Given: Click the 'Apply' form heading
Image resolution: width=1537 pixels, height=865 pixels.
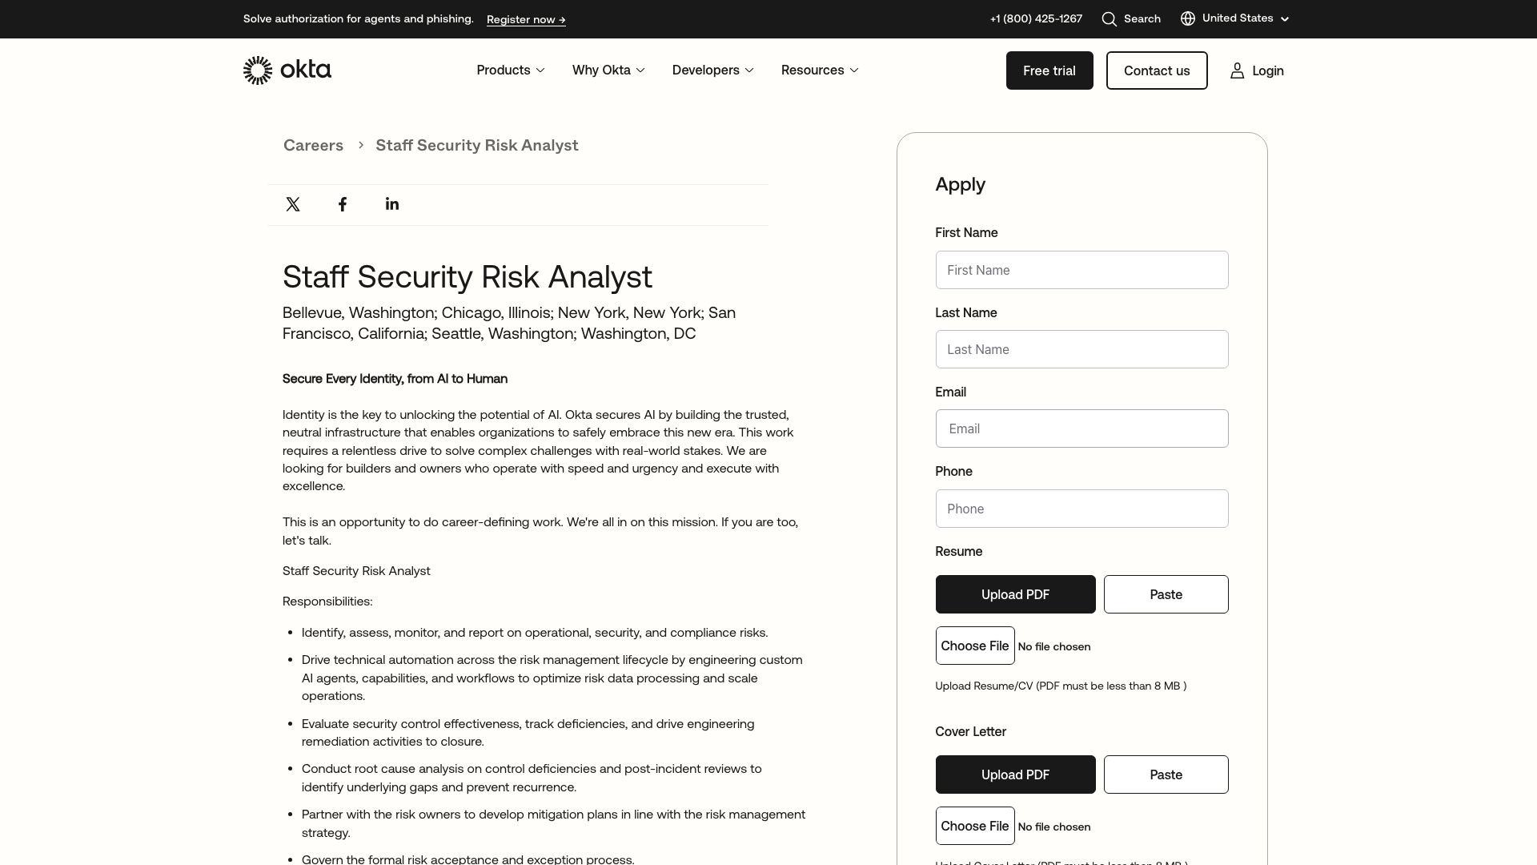Looking at the screenshot, I should (x=960, y=185).
